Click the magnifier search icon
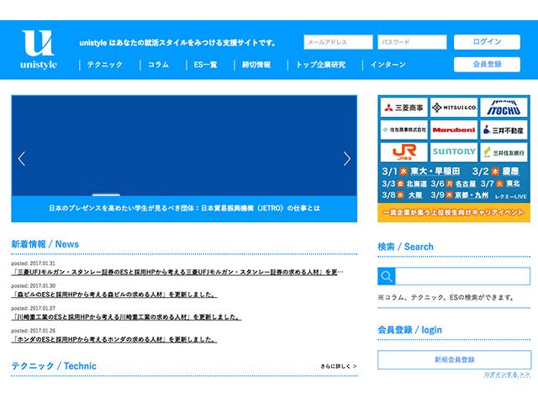The width and height of the screenshot is (538, 404). (387, 276)
